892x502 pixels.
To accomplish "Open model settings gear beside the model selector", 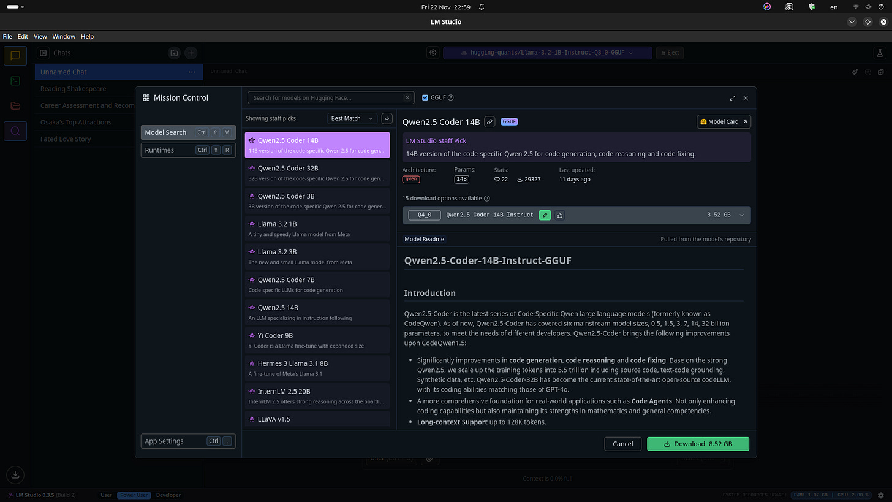I will [433, 53].
